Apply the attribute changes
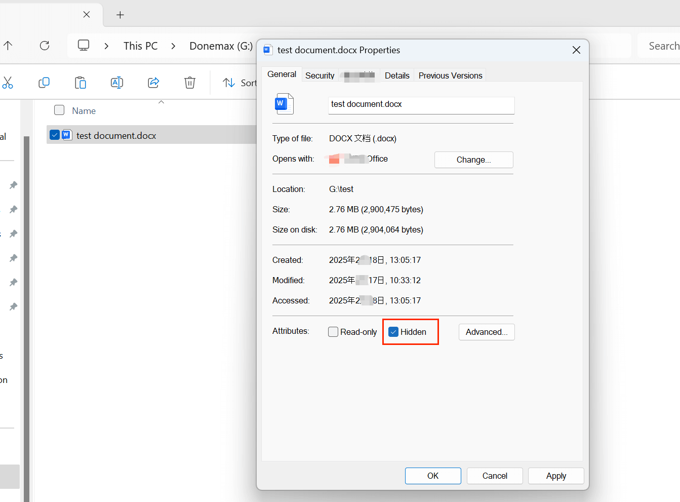Image resolution: width=680 pixels, height=502 pixels. tap(556, 476)
